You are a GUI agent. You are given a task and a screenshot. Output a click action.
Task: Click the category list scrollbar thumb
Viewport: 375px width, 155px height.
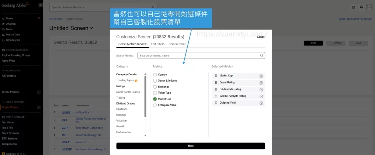(x=145, y=96)
